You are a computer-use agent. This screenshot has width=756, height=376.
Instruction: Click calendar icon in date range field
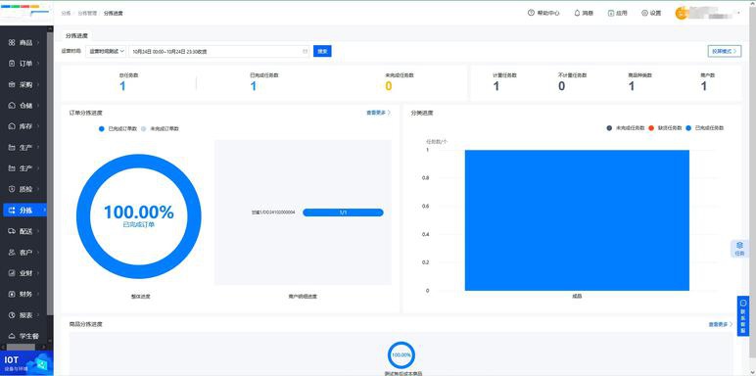(x=305, y=51)
